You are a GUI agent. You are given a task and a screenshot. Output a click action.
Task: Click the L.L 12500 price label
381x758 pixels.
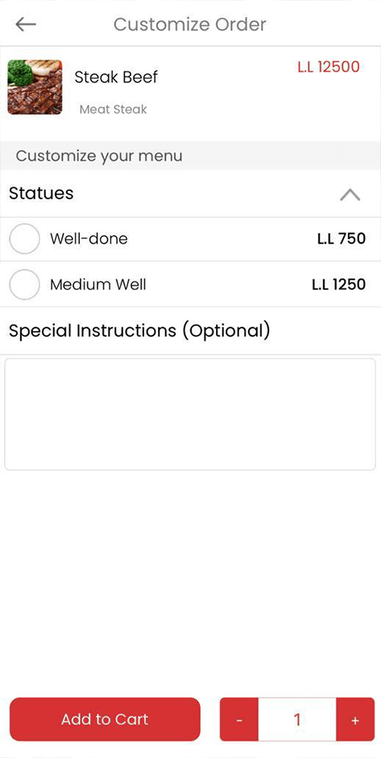[x=329, y=67]
